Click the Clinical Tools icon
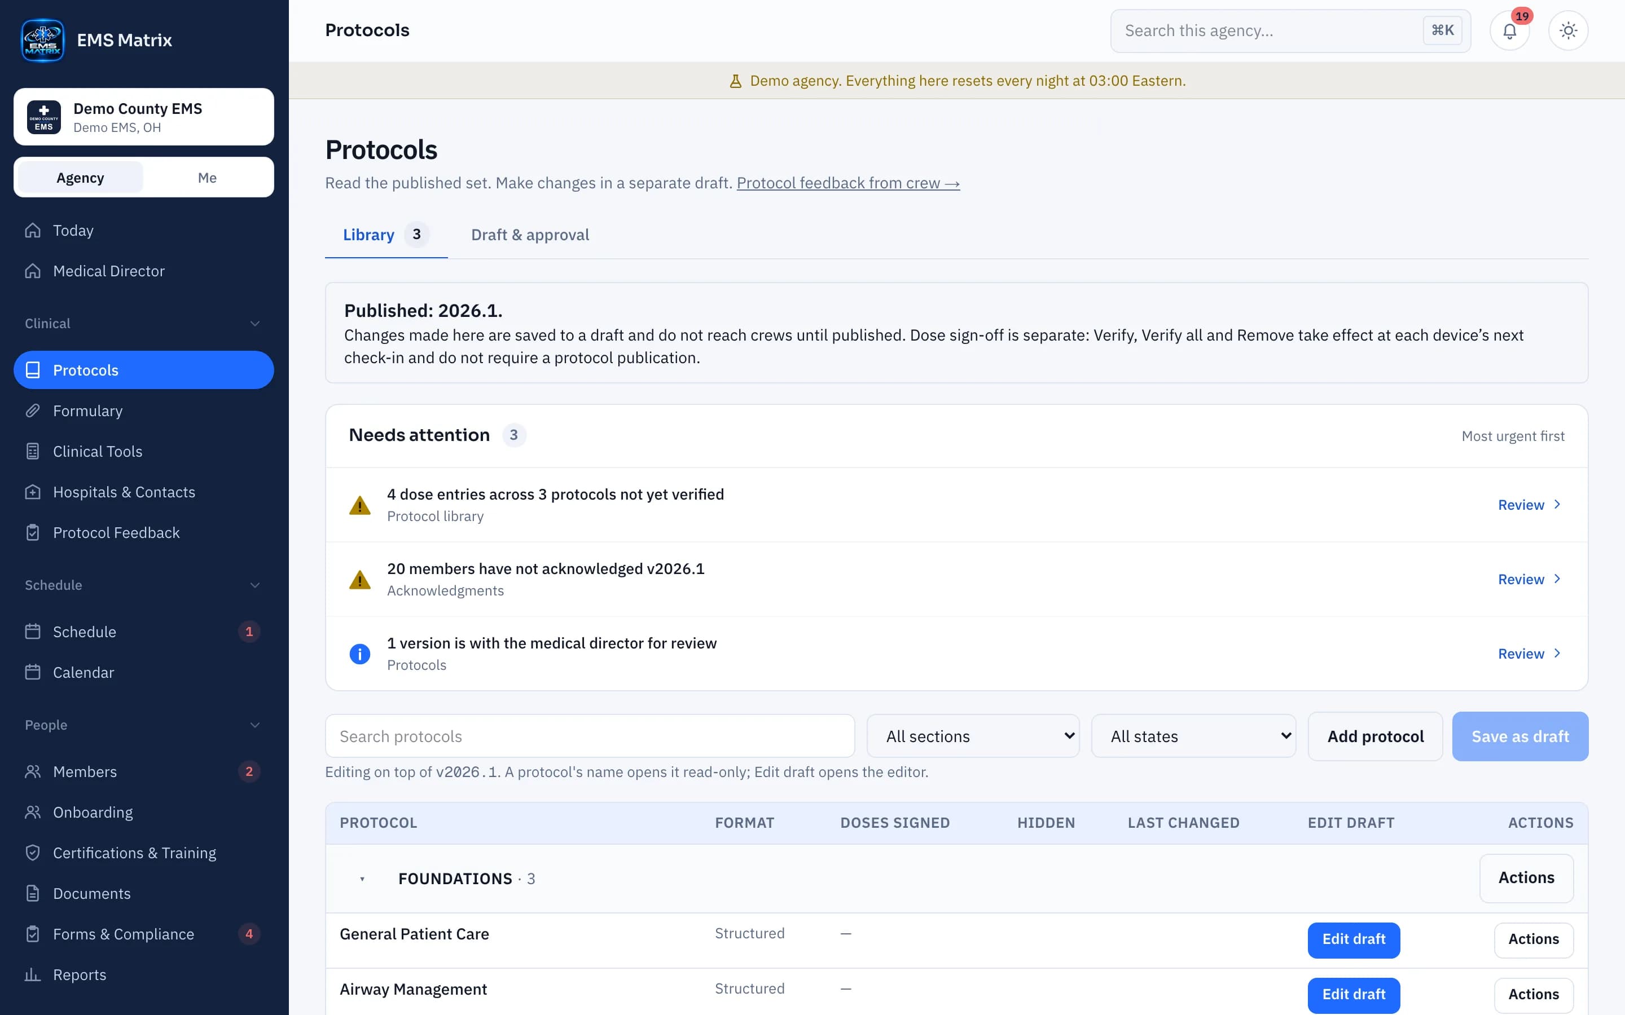Image resolution: width=1625 pixels, height=1015 pixels. (33, 451)
